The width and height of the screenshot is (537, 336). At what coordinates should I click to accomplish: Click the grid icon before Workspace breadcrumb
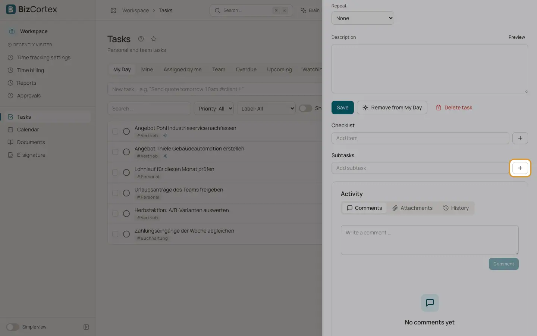tap(113, 10)
